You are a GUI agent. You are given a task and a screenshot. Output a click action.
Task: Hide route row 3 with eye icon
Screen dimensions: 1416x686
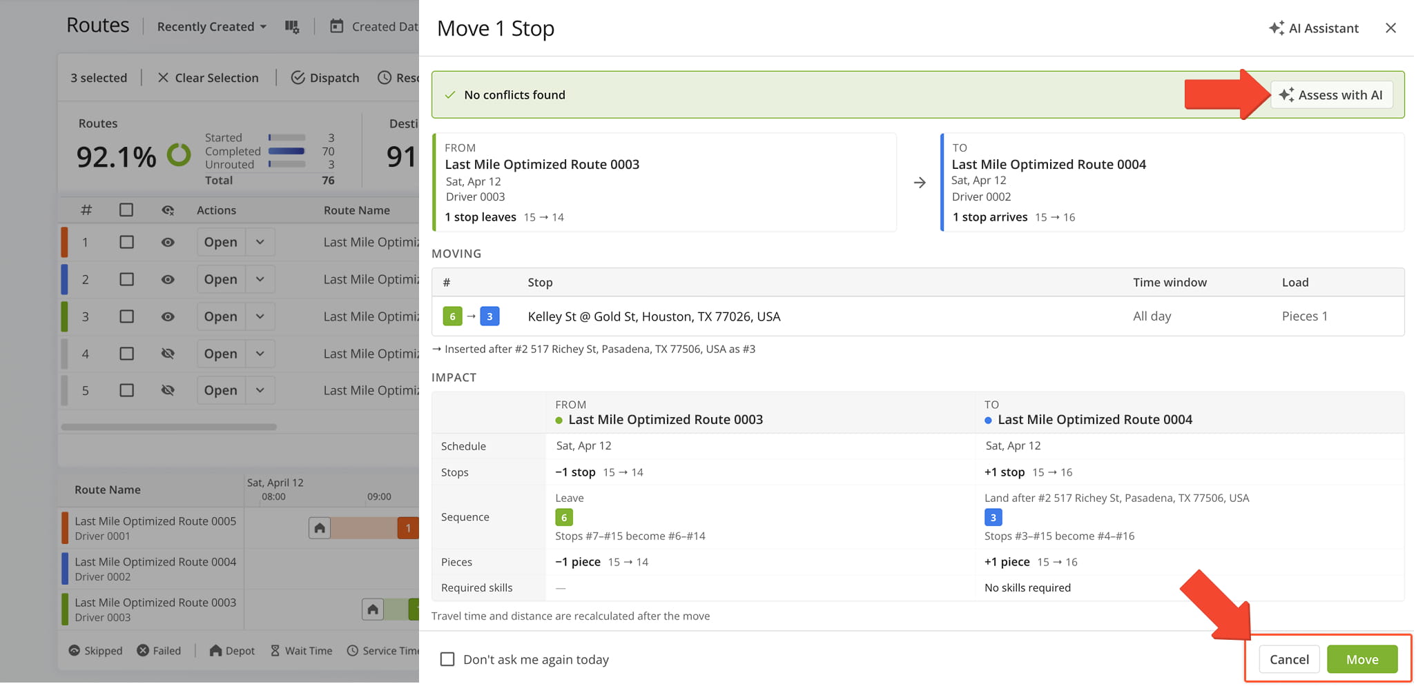(168, 316)
